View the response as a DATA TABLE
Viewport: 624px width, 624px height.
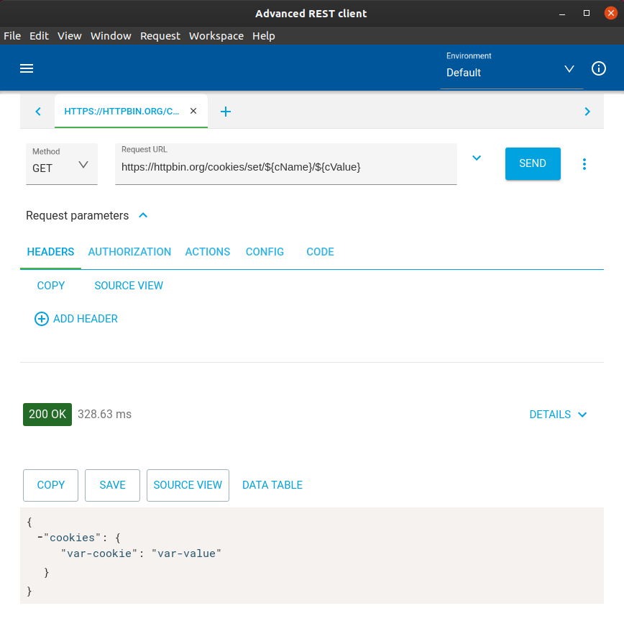point(272,485)
